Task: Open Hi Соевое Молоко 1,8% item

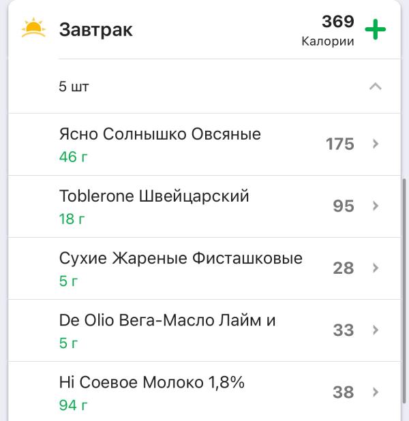Action: pyautogui.click(x=204, y=392)
